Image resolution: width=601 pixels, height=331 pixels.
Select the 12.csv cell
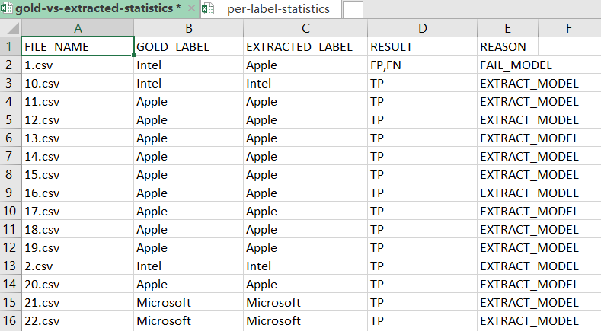[x=78, y=119]
